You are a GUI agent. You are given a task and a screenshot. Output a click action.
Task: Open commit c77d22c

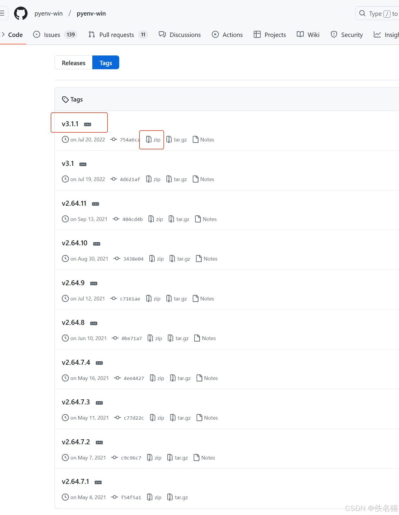click(129, 418)
